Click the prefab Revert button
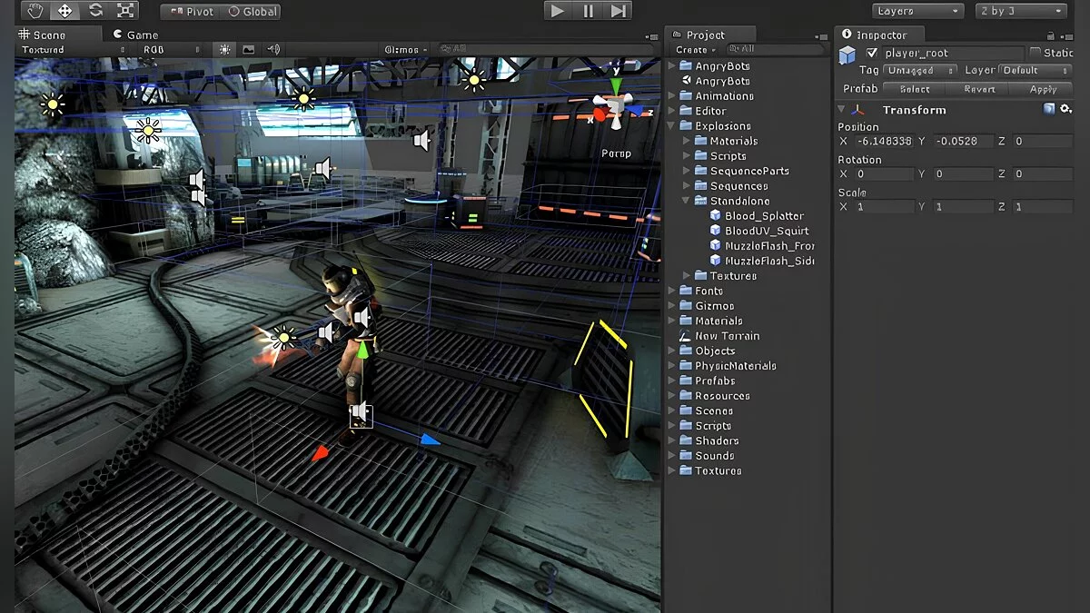 tap(979, 89)
